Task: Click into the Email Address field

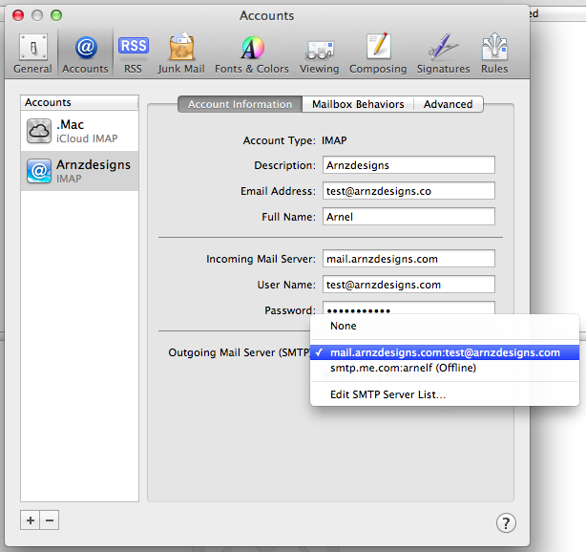Action: pyautogui.click(x=408, y=191)
